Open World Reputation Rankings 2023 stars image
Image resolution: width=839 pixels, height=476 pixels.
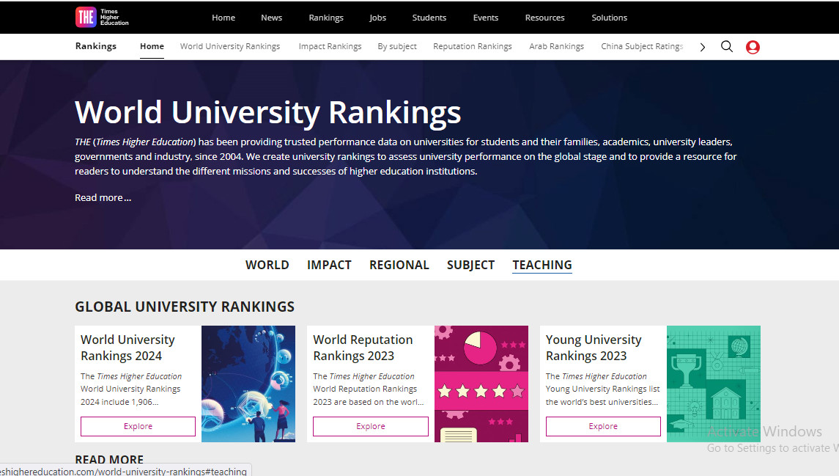(x=481, y=384)
